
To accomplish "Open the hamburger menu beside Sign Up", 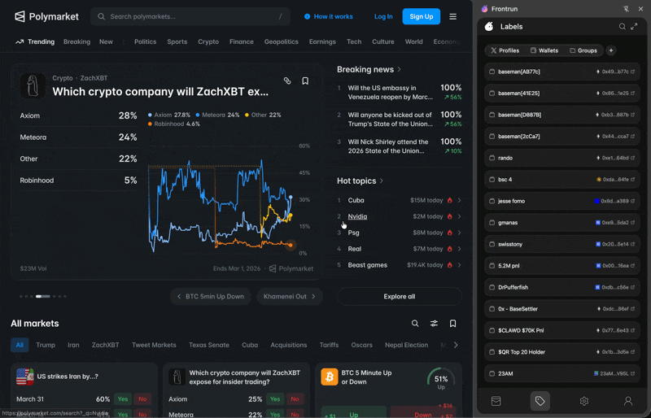I will coord(453,16).
